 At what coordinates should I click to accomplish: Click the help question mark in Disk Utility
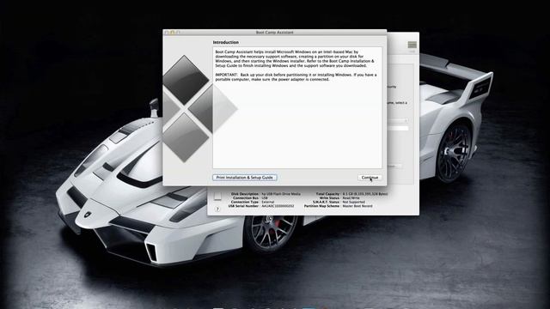217,209
